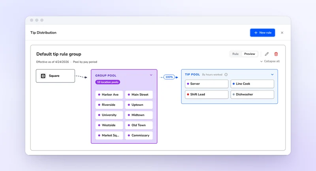The image size is (316, 171).
Task: Select the Commissary location
Action: click(139, 135)
